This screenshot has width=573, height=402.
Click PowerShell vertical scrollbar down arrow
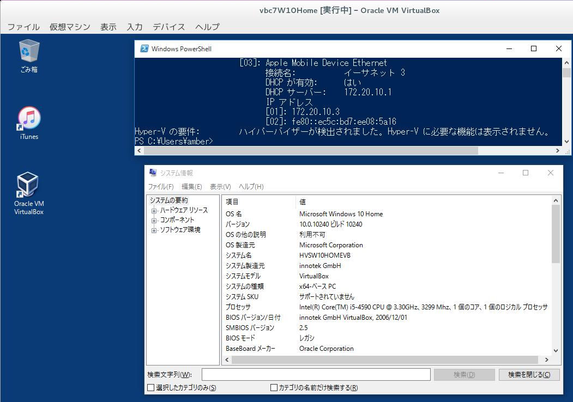pyautogui.click(x=566, y=141)
